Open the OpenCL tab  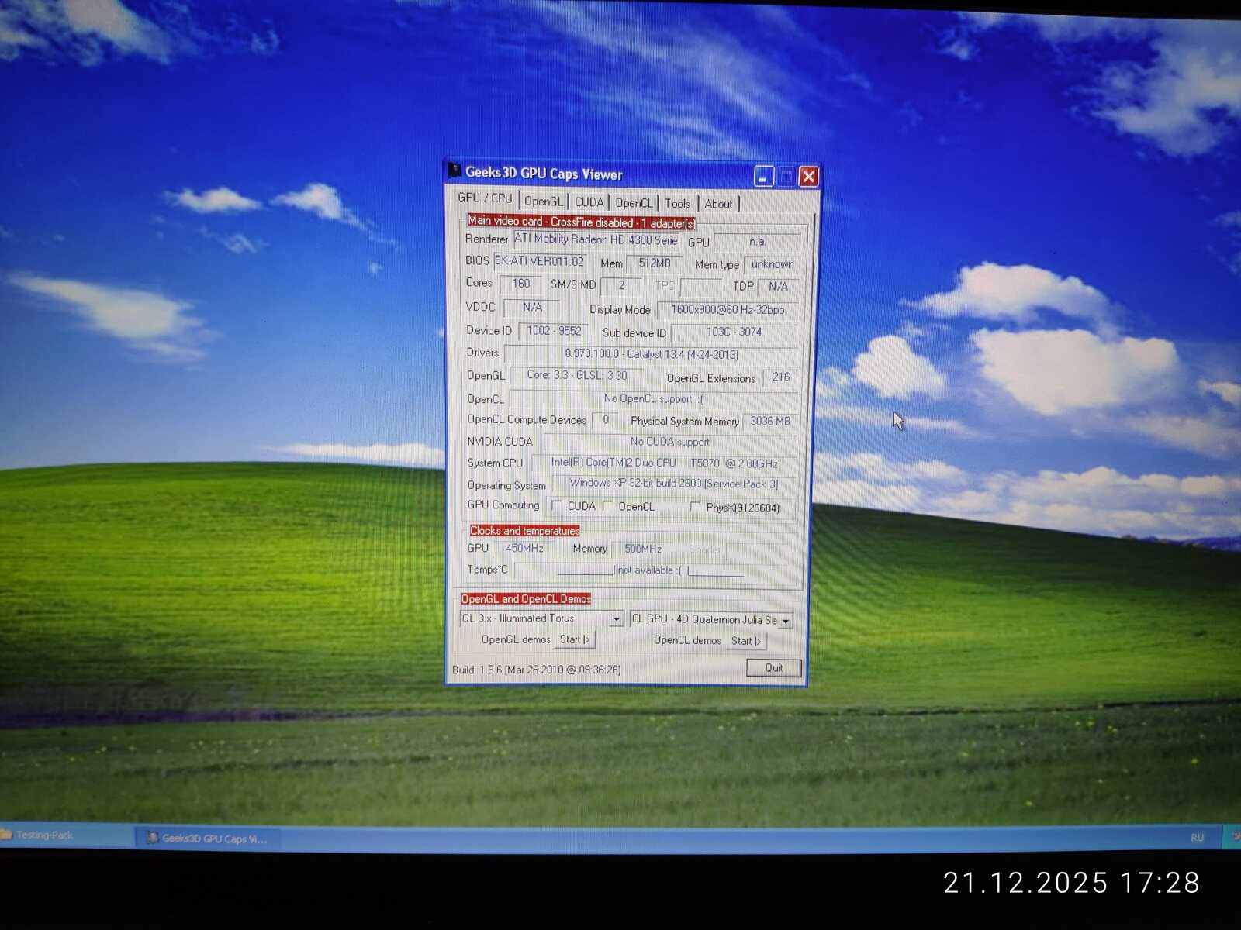634,203
